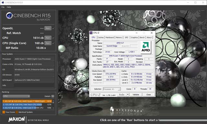Image resolution: width=207 pixels, height=124 pixels.
Task: Run the CPU benchmark
Action: pos(48,38)
